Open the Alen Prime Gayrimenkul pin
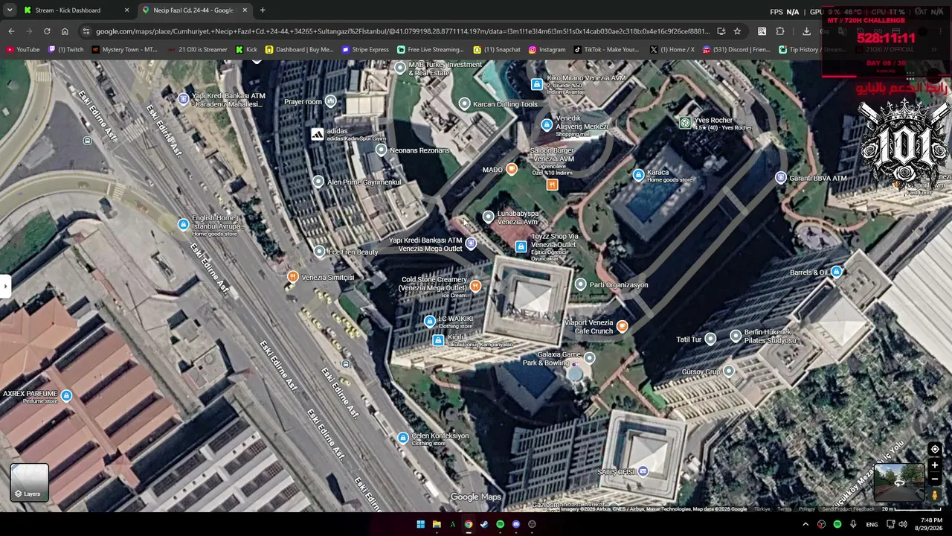 (x=318, y=182)
